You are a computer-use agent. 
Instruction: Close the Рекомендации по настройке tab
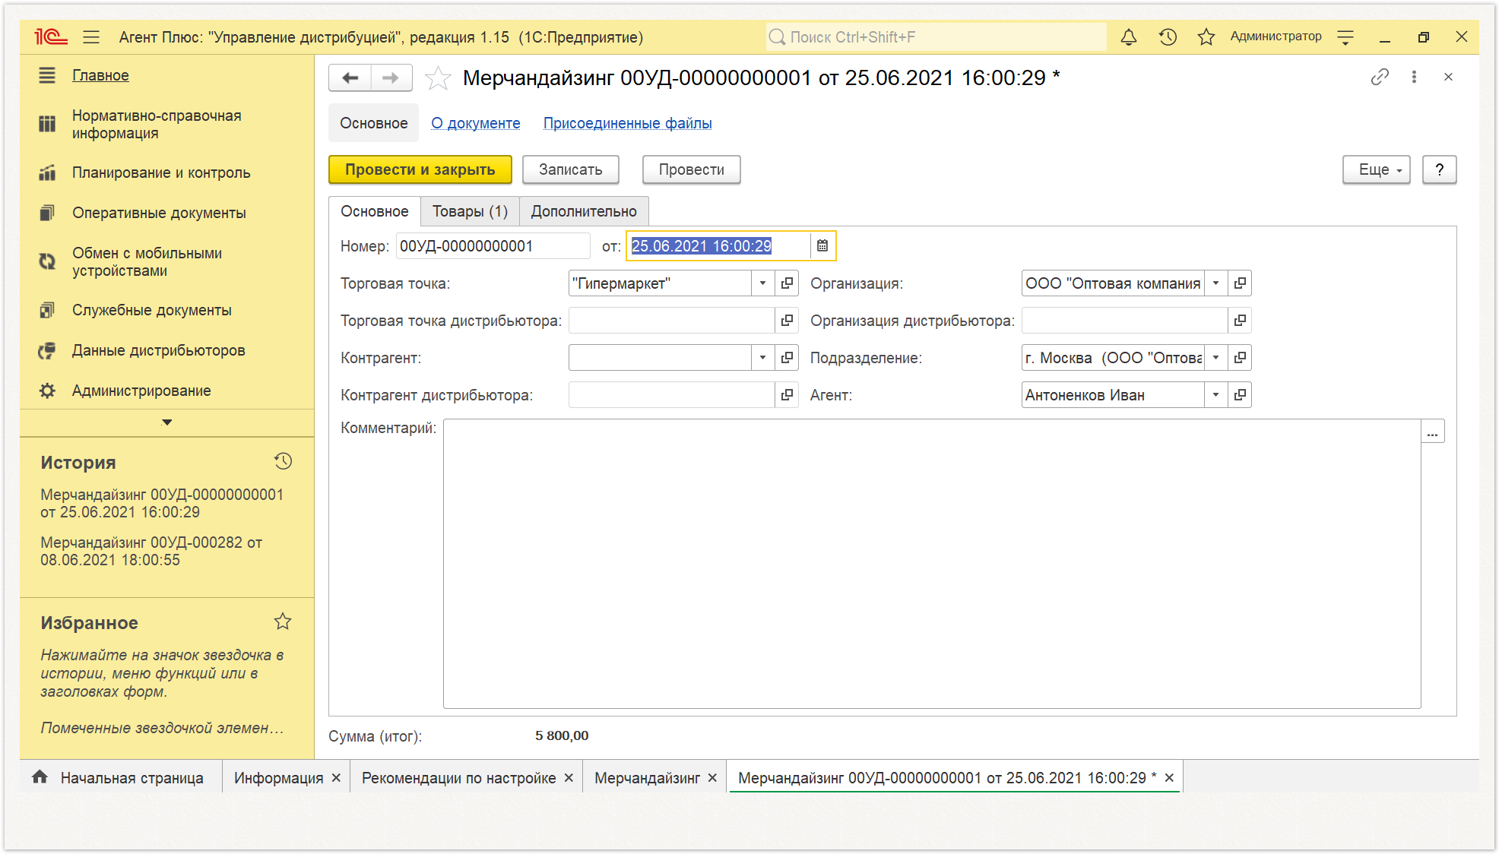point(569,778)
